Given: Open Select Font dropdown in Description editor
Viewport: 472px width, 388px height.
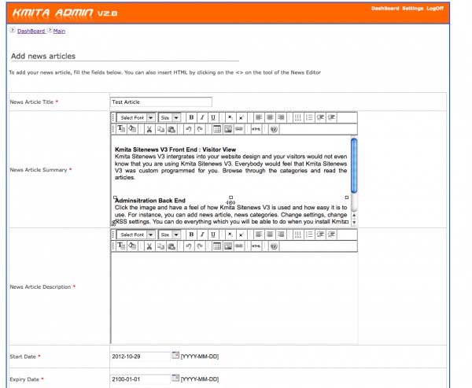Looking at the screenshot, I should pyautogui.click(x=136, y=235).
